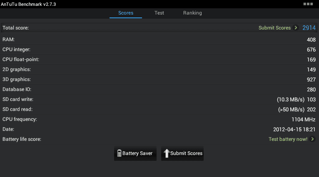Select the 3D graphics label
The width and height of the screenshot is (319, 177).
coord(17,79)
